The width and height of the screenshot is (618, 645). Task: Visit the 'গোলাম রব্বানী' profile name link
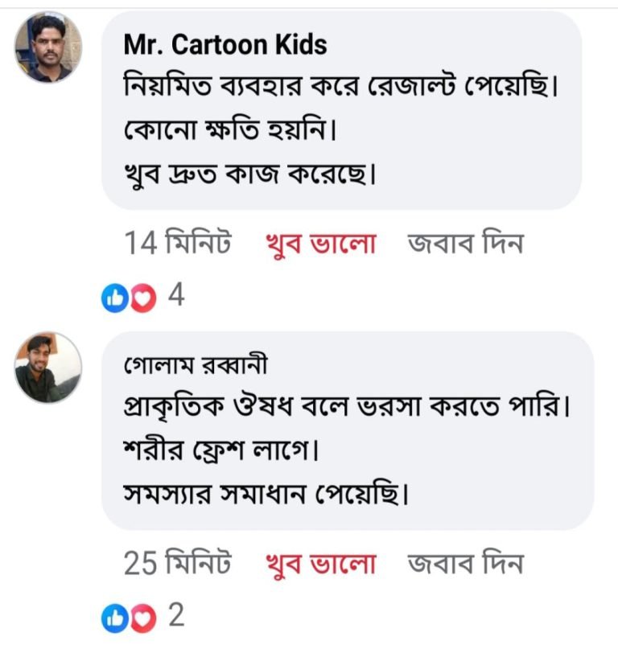pos(196,366)
